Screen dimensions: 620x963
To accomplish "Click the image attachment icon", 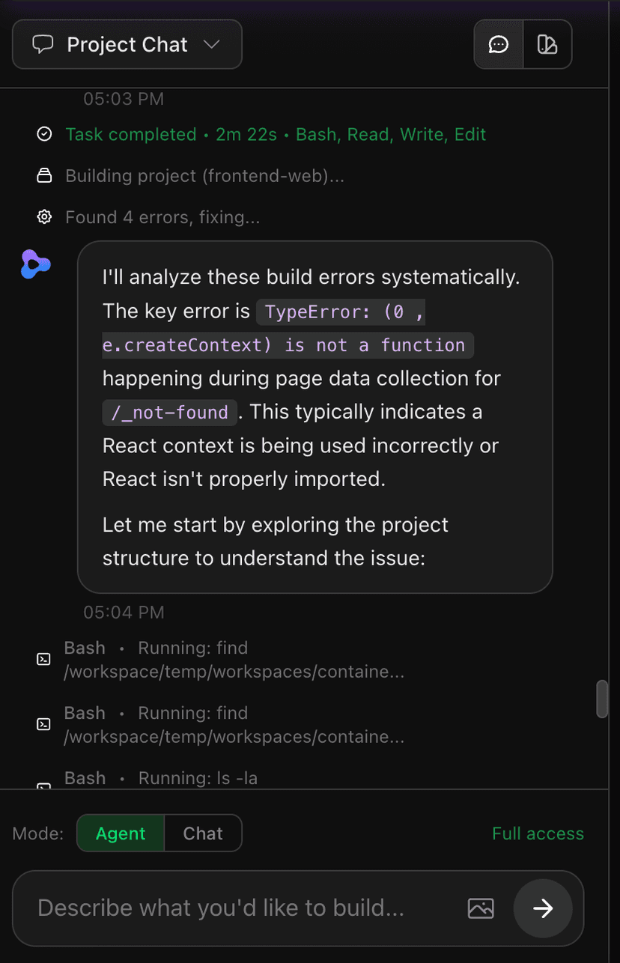I will point(481,908).
